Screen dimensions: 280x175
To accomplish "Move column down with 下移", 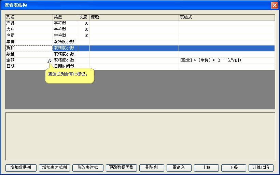I will pyautogui.click(x=234, y=167).
